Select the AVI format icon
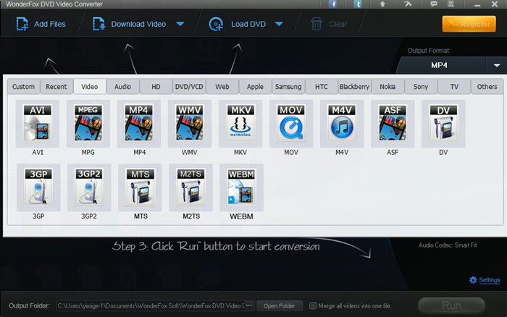Viewport: 507px width, 317px height. (x=38, y=124)
